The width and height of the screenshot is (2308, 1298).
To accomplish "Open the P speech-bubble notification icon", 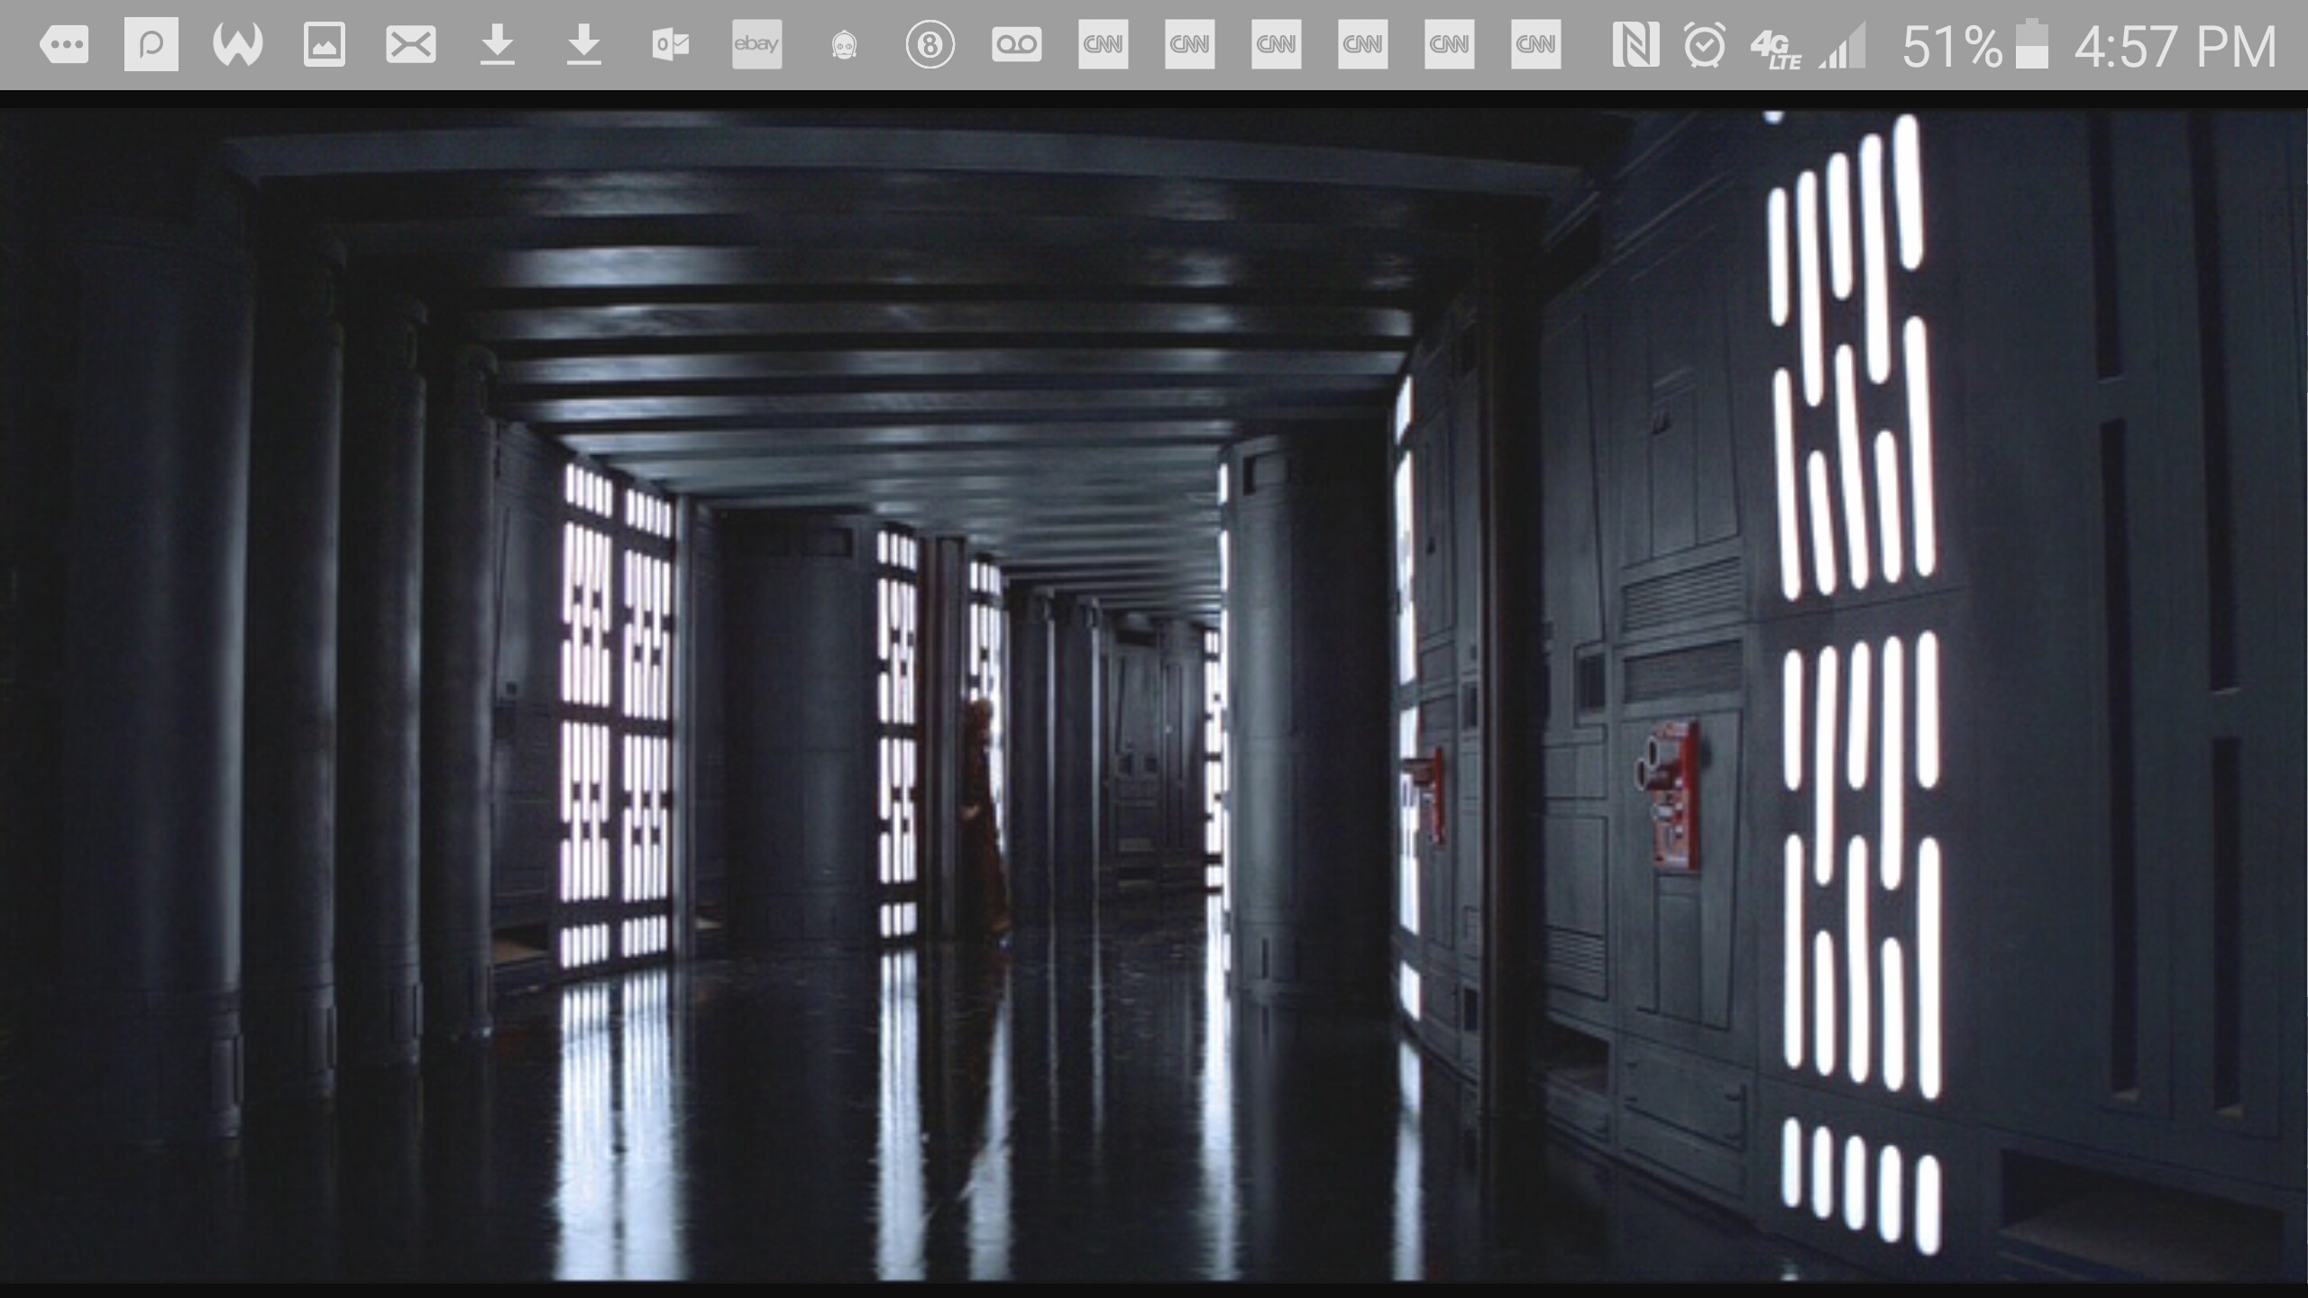I will [151, 44].
